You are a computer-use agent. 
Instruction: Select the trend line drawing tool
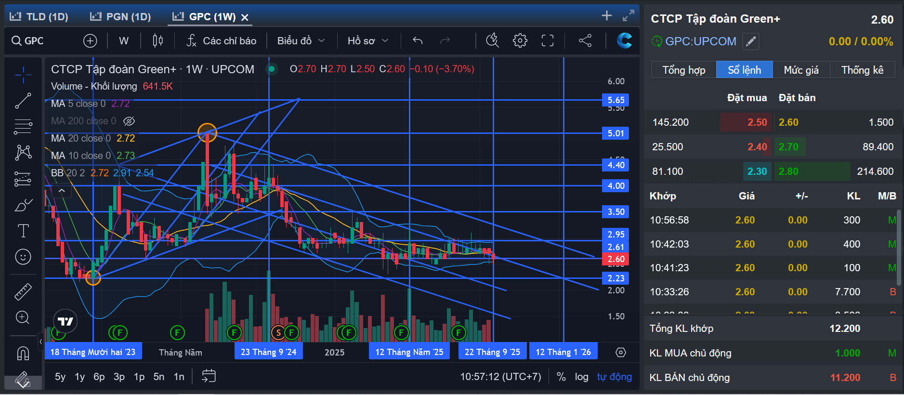tap(23, 101)
